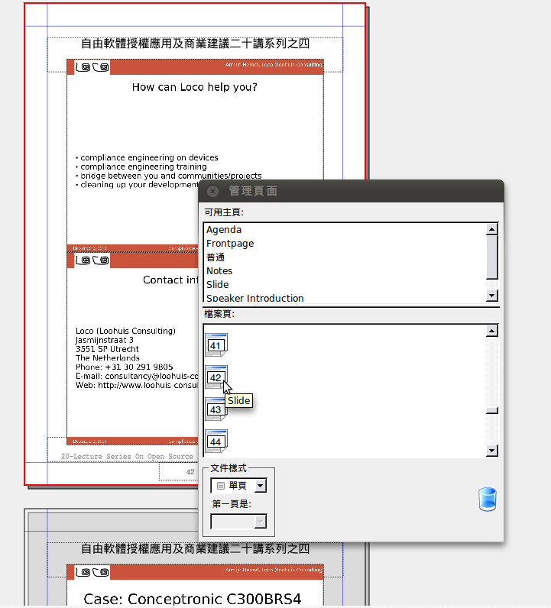Screen dimensions: 551x608
Task: Click the blue trash bin icon
Action: pos(488,500)
